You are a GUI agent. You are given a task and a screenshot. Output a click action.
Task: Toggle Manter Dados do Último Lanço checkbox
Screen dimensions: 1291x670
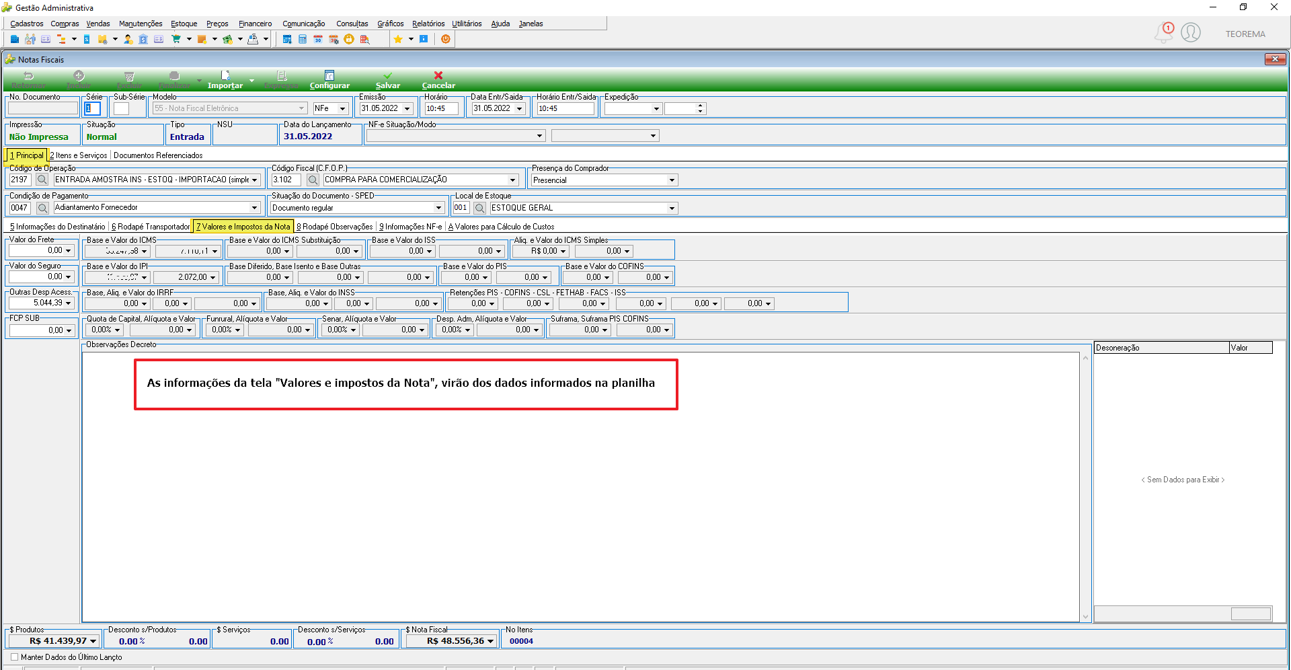pyautogui.click(x=15, y=657)
